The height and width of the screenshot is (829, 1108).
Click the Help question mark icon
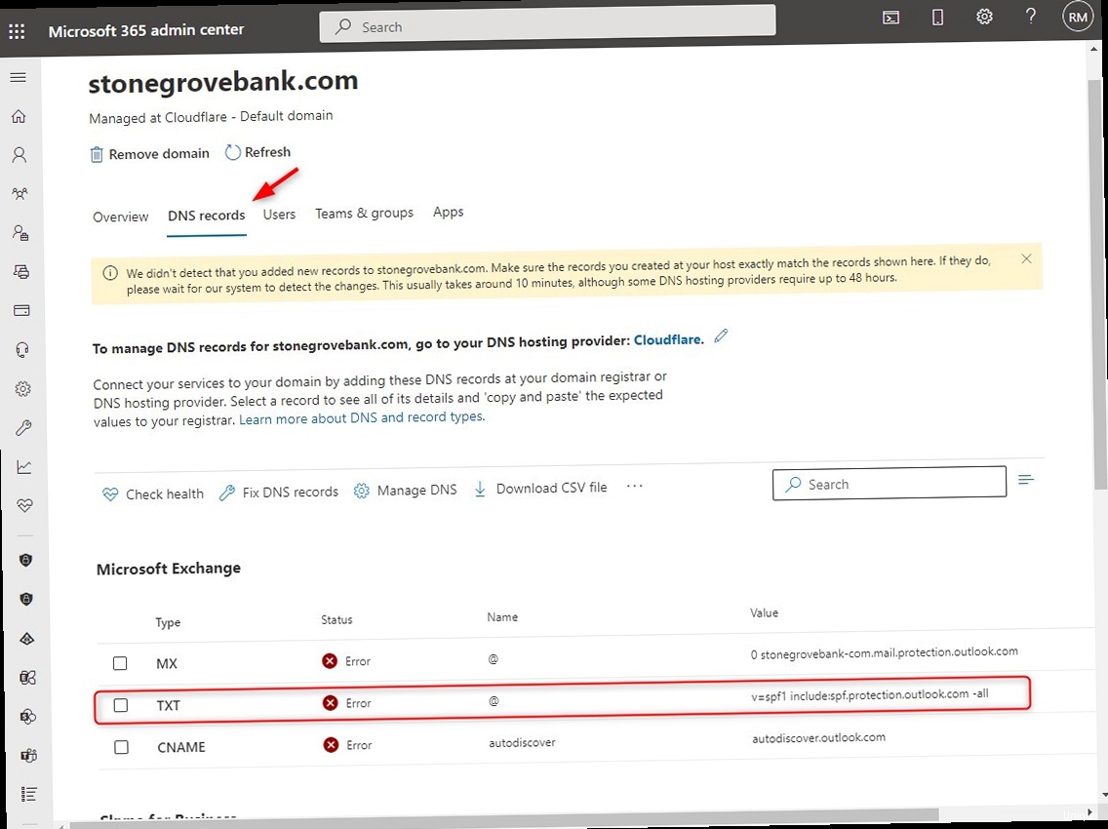tap(1031, 17)
